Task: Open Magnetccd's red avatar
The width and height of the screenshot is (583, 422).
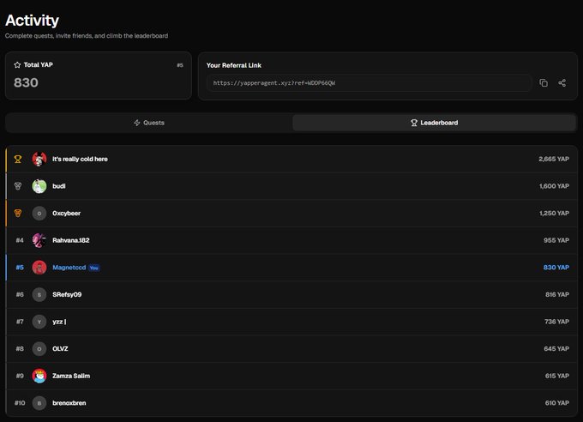Action: click(39, 268)
